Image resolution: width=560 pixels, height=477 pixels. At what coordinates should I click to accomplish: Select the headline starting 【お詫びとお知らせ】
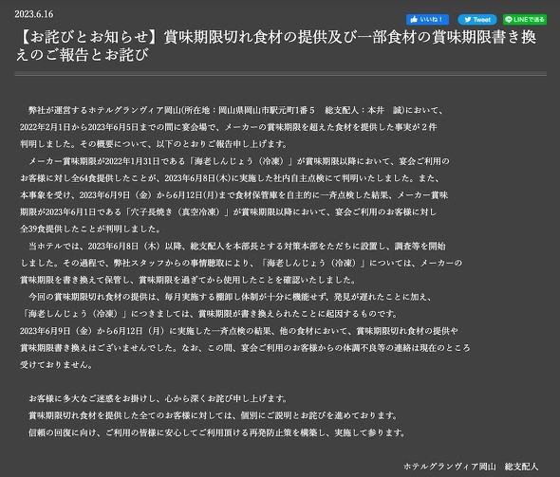[276, 46]
